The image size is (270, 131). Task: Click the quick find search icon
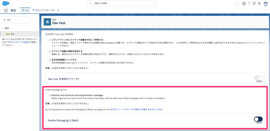click(x=4, y=20)
